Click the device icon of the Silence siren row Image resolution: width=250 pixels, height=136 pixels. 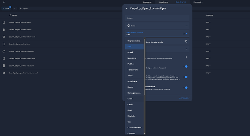click(4, 59)
